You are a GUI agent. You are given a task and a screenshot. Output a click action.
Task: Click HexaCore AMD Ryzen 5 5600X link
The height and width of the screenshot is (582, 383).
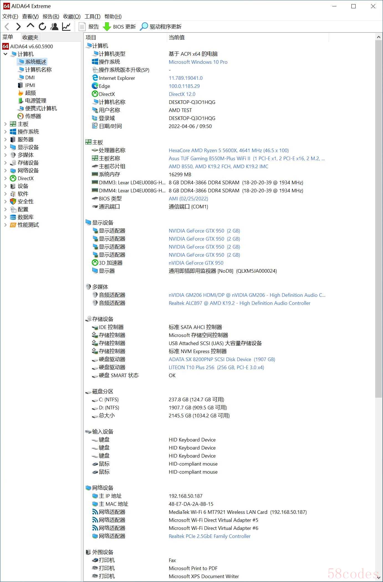click(229, 150)
